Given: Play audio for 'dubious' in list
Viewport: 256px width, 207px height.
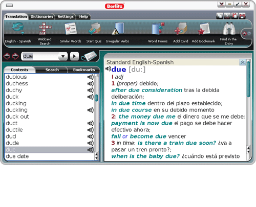Looking at the screenshot, I should tap(91, 77).
